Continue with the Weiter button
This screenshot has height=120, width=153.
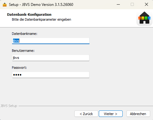[111, 114]
